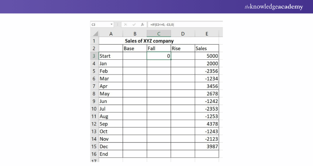Viewport: 313px width, 166px height.
Task: Click the Name Box showing C3
Action: click(x=99, y=24)
